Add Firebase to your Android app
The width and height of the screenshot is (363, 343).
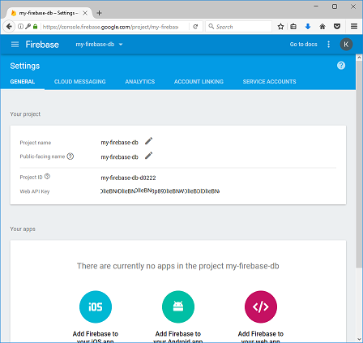coord(178,307)
